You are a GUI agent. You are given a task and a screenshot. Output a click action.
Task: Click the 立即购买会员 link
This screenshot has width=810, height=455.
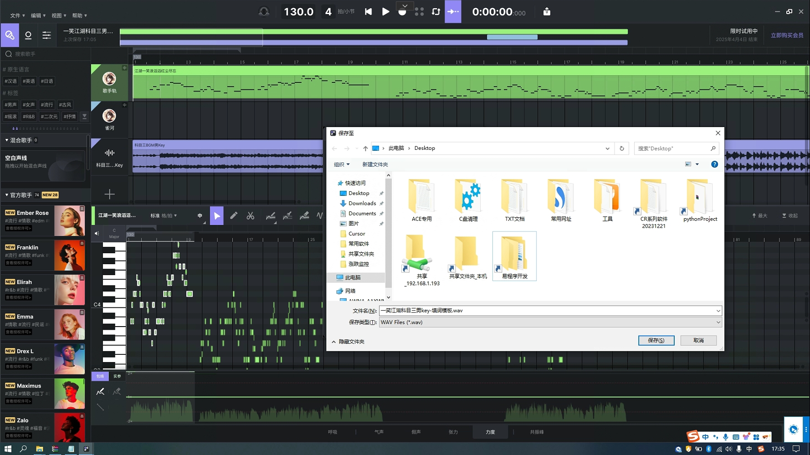[787, 35]
